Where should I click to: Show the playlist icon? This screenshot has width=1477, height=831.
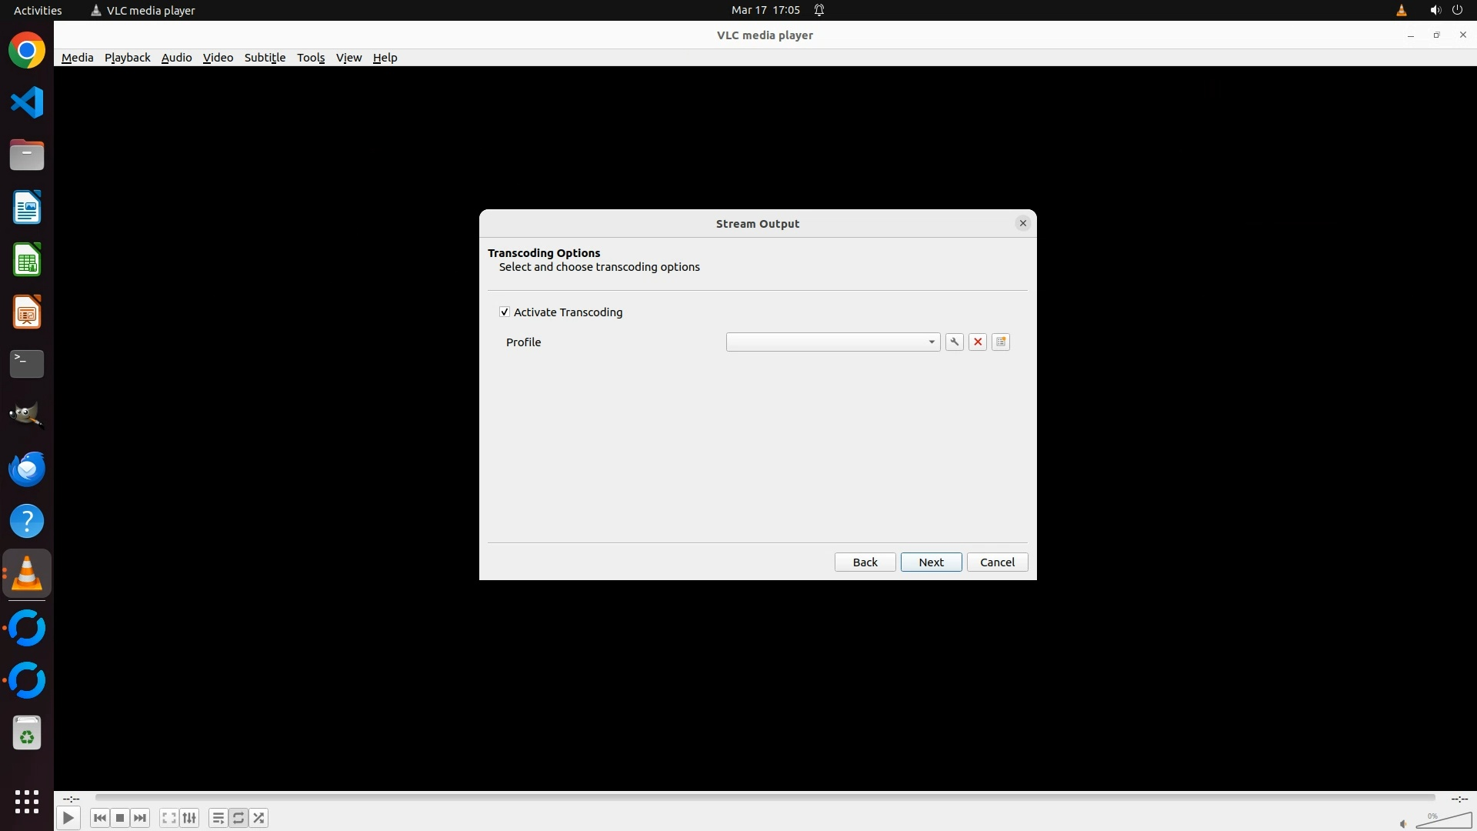218,818
